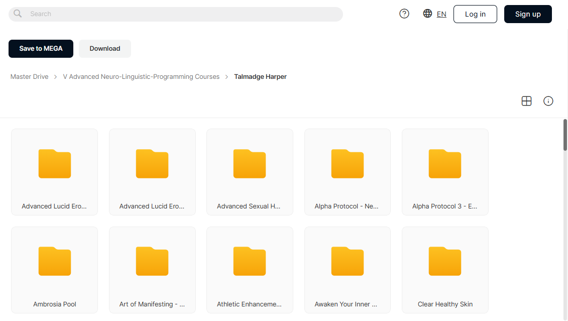Viewport: 568px width, 321px height.
Task: Select 'Clear Healthy Skin' folder label
Action: coord(445,304)
